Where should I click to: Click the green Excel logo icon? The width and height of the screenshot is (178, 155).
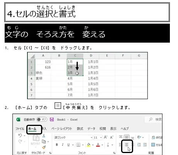coord(18,119)
